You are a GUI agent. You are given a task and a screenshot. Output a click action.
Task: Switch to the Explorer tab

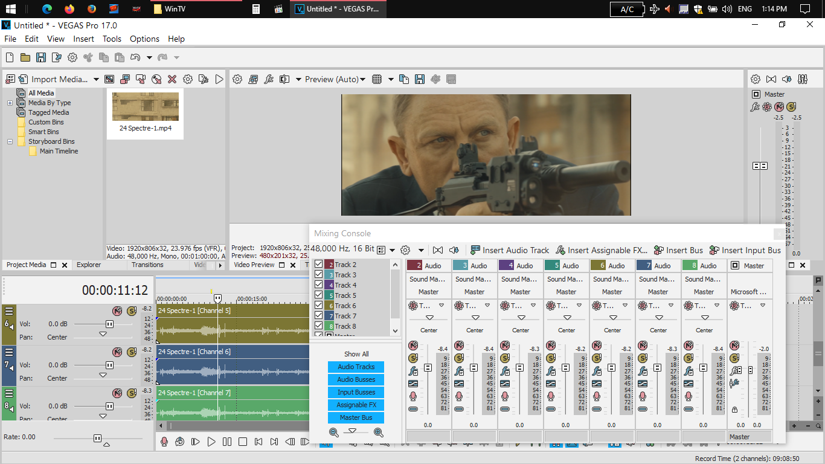(x=89, y=265)
